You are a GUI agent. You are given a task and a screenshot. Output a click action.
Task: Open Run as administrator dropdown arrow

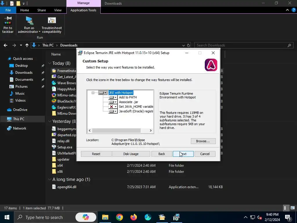(39, 32)
